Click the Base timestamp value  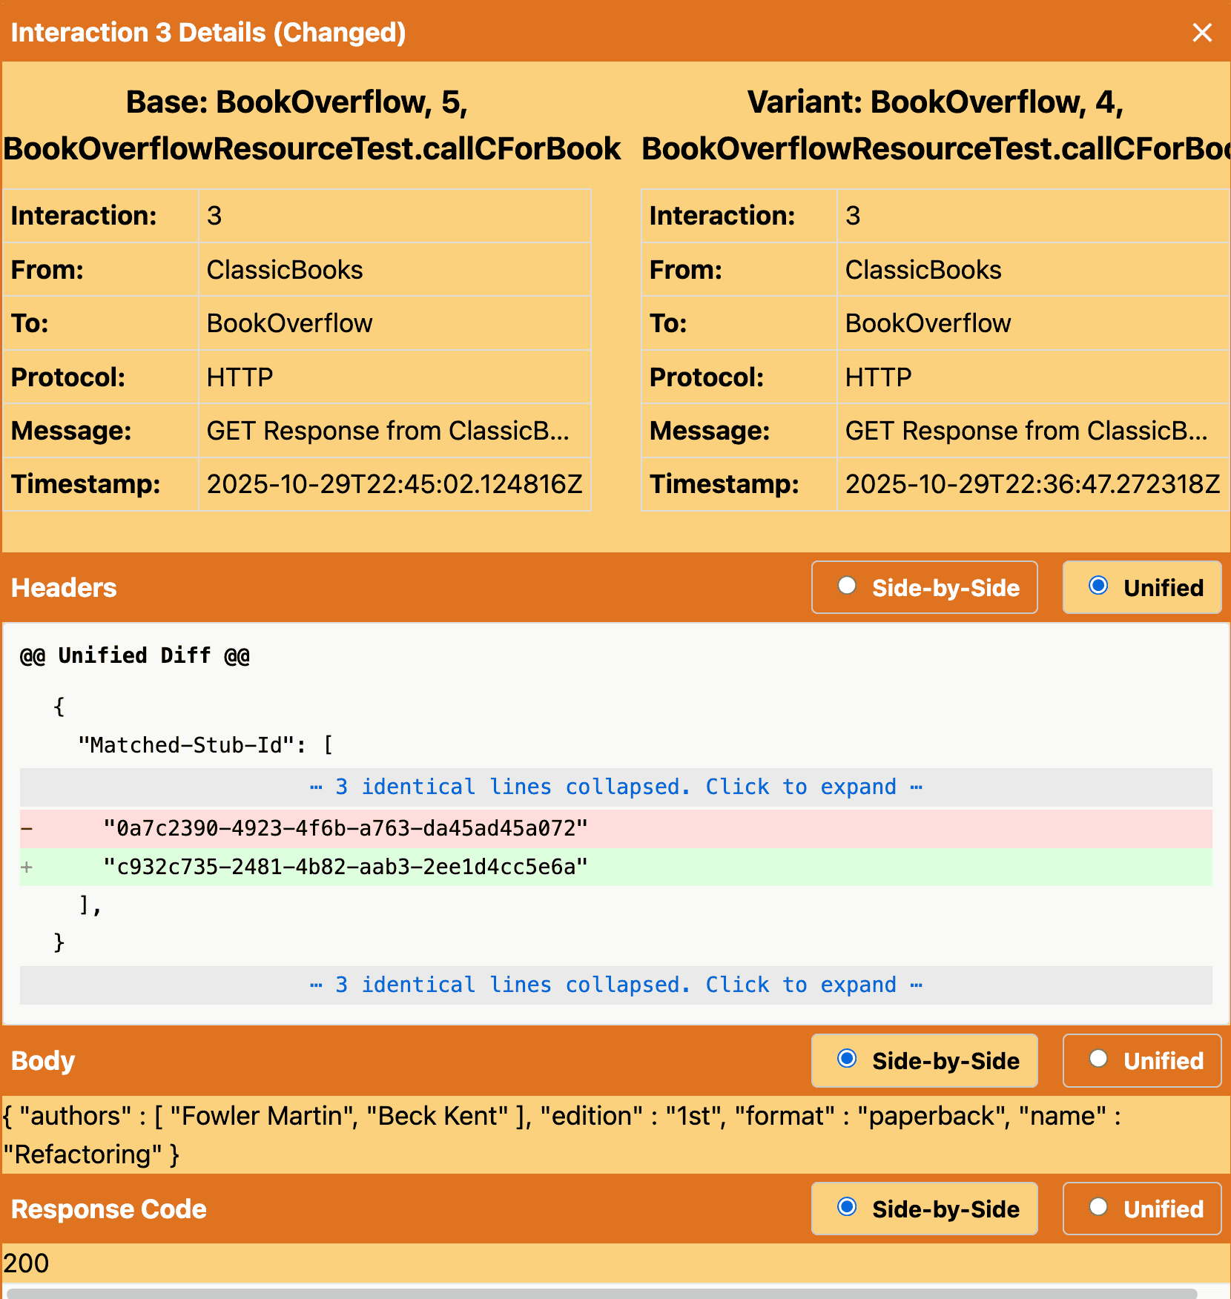point(394,484)
